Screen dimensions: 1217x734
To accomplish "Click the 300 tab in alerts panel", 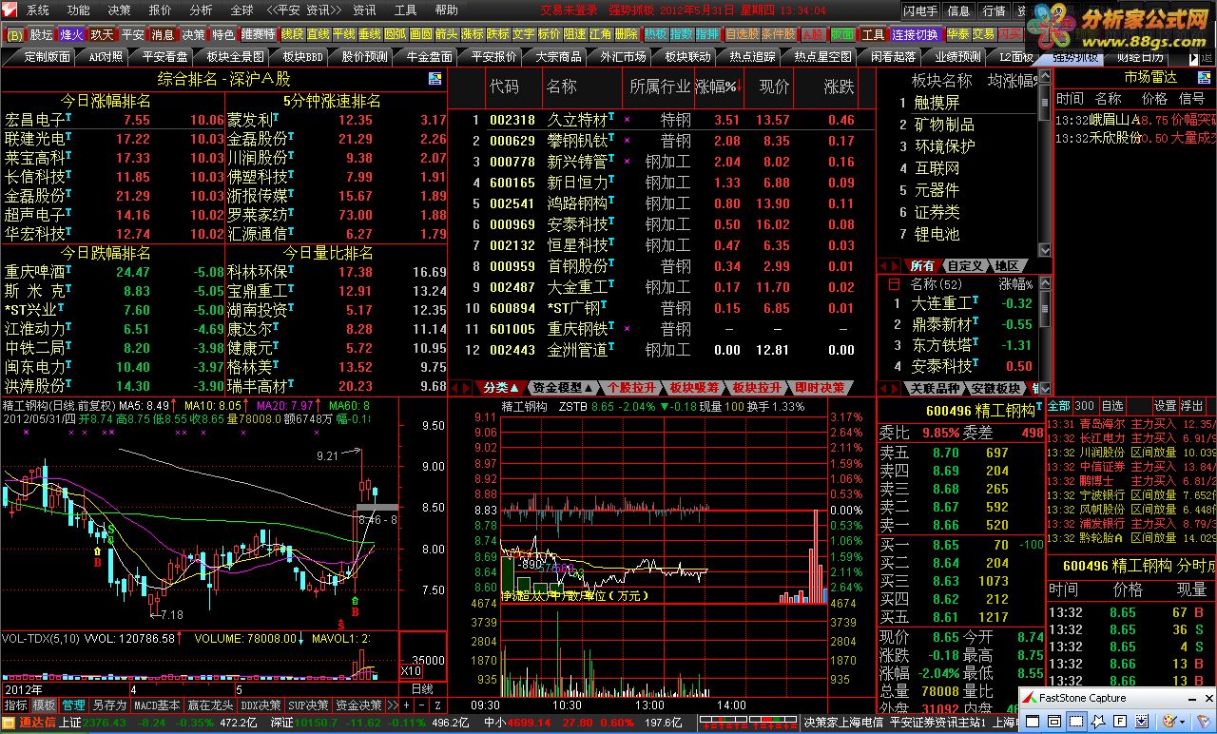I will coord(1085,406).
